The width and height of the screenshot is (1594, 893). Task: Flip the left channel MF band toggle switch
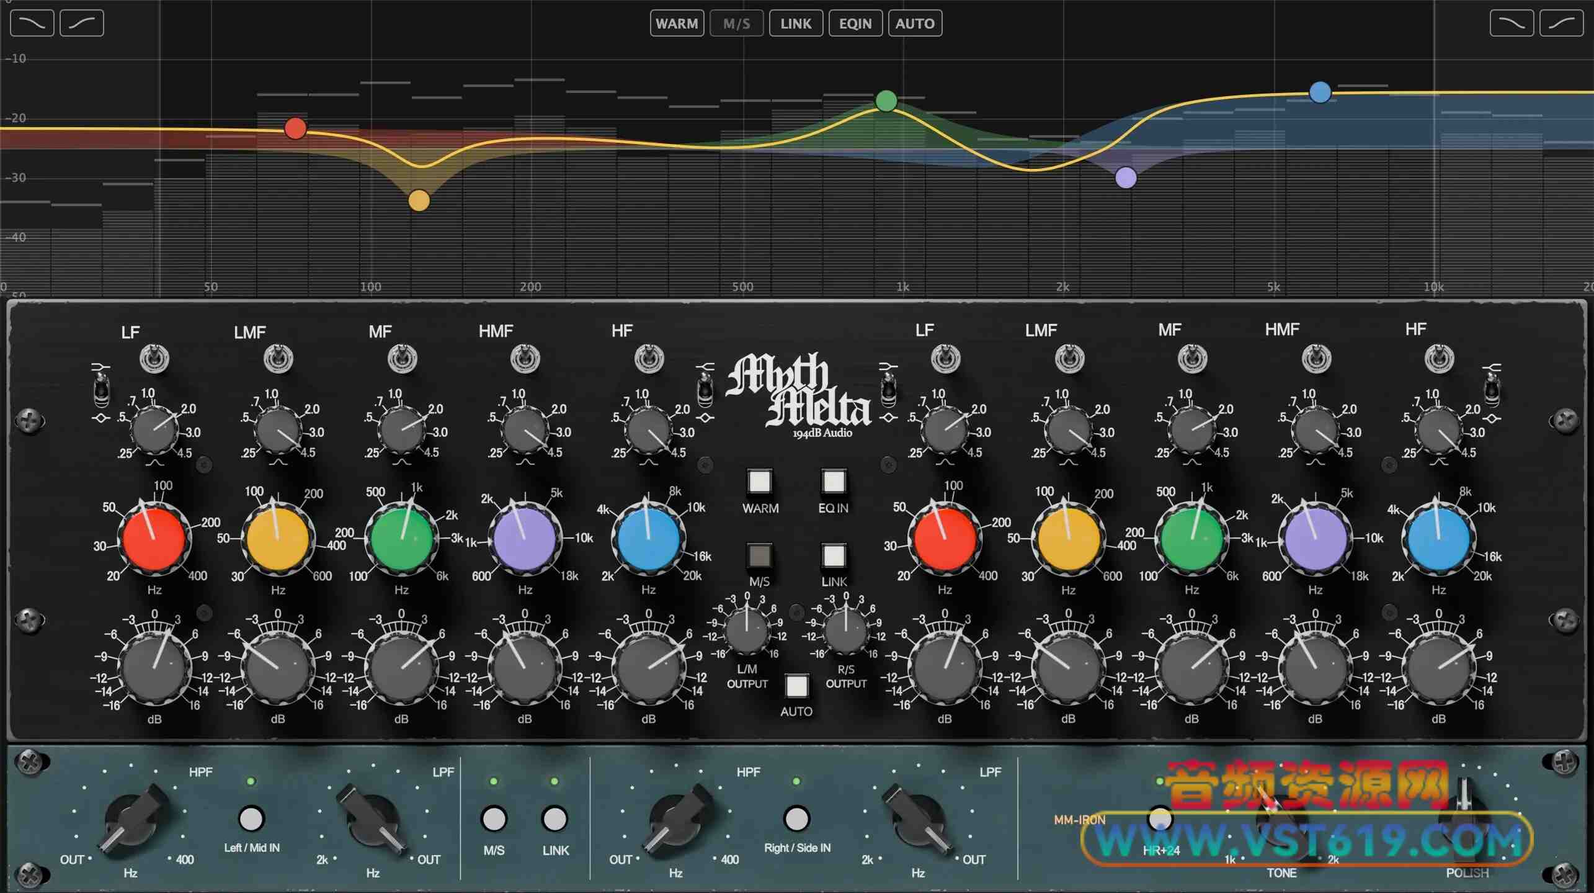402,359
